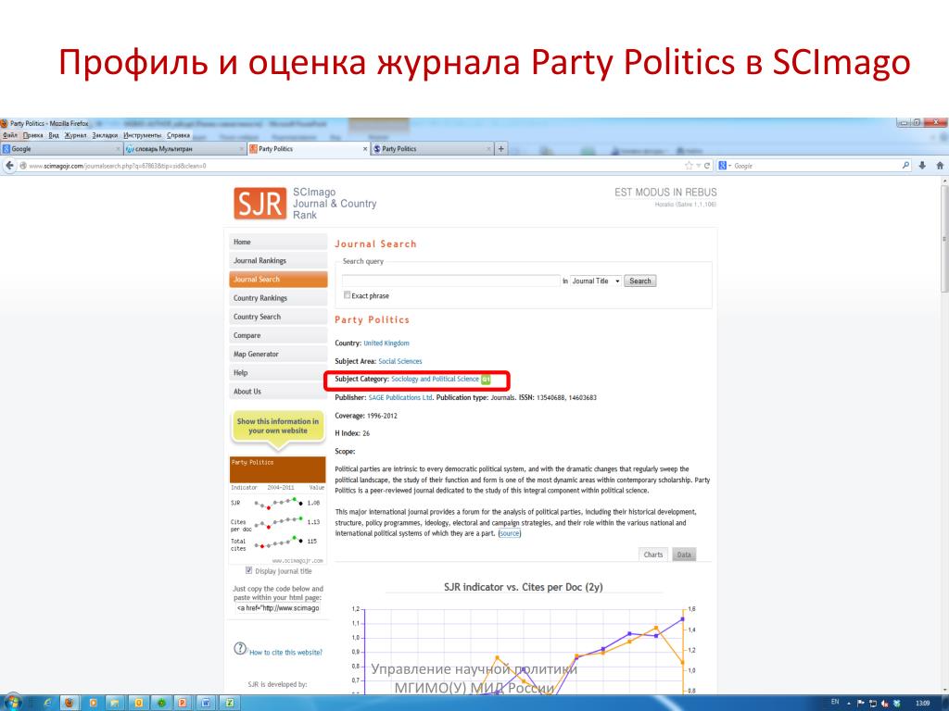Follow the United Kingdom link
Screen dimensions: 949x711
coord(386,343)
